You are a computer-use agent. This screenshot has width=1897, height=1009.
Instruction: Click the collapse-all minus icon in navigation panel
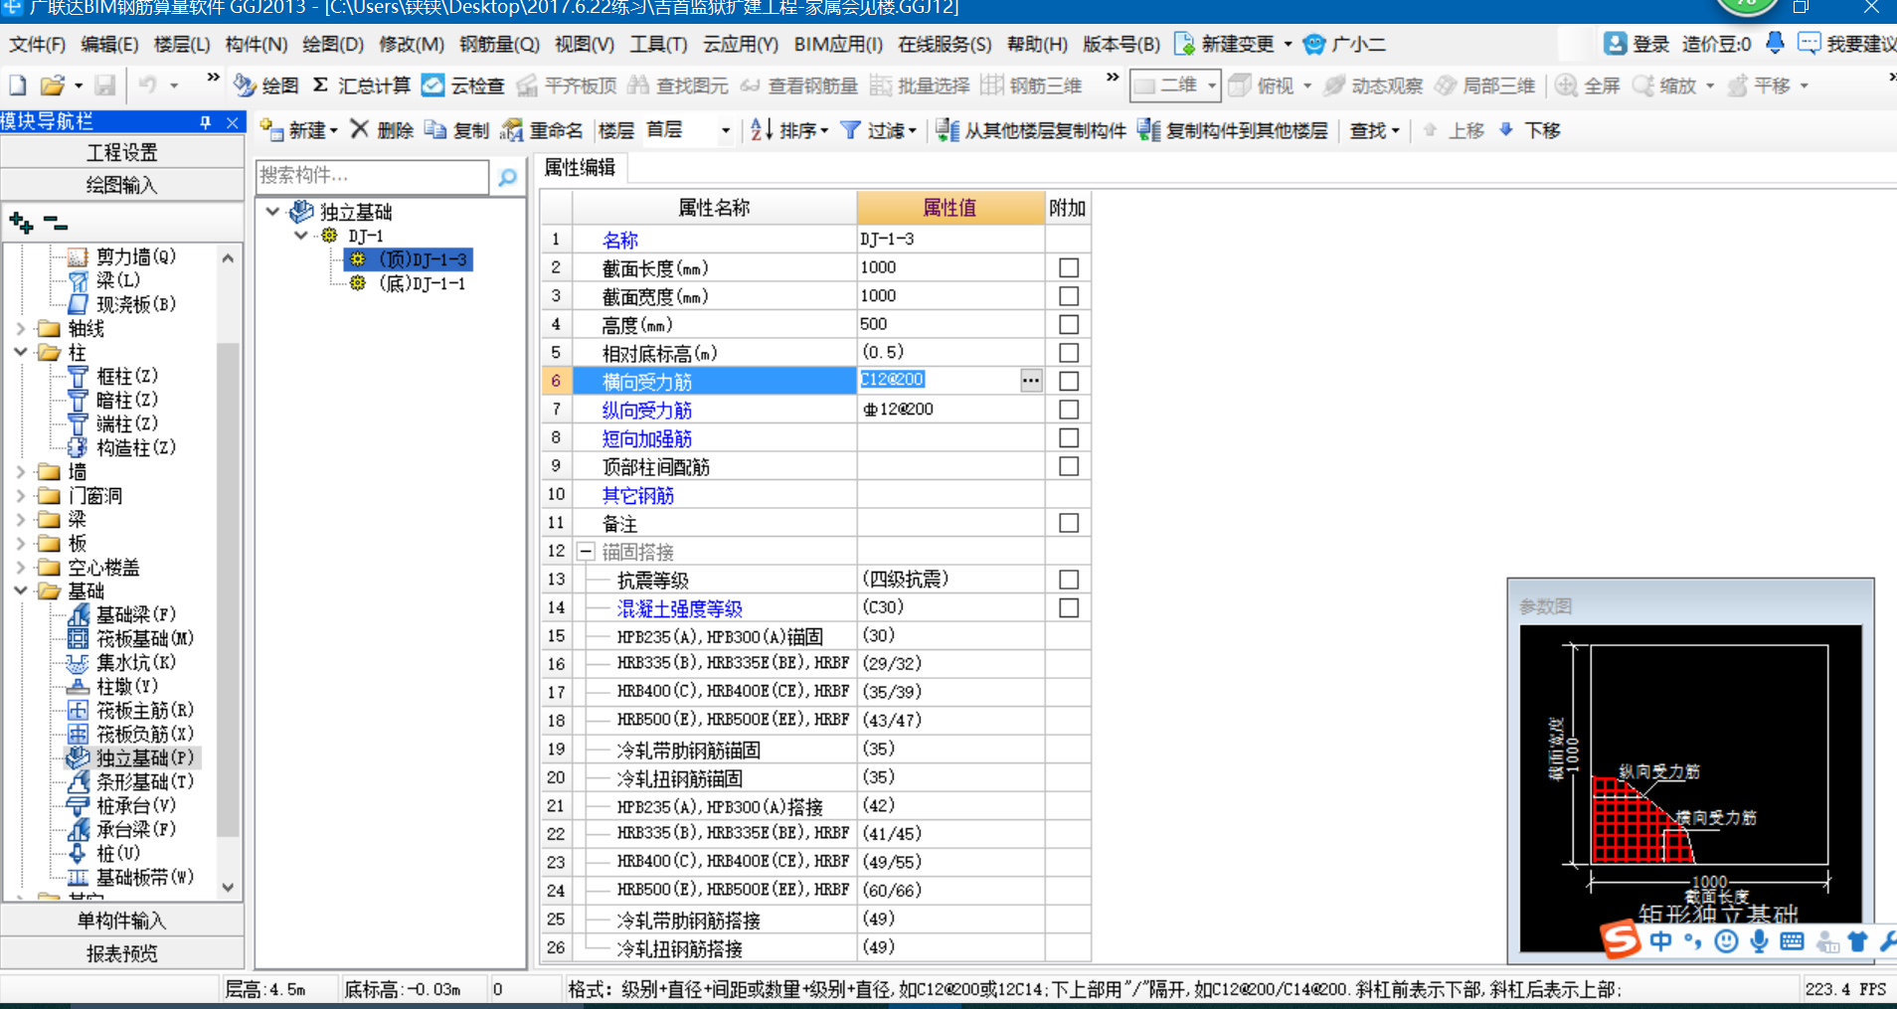[x=56, y=223]
